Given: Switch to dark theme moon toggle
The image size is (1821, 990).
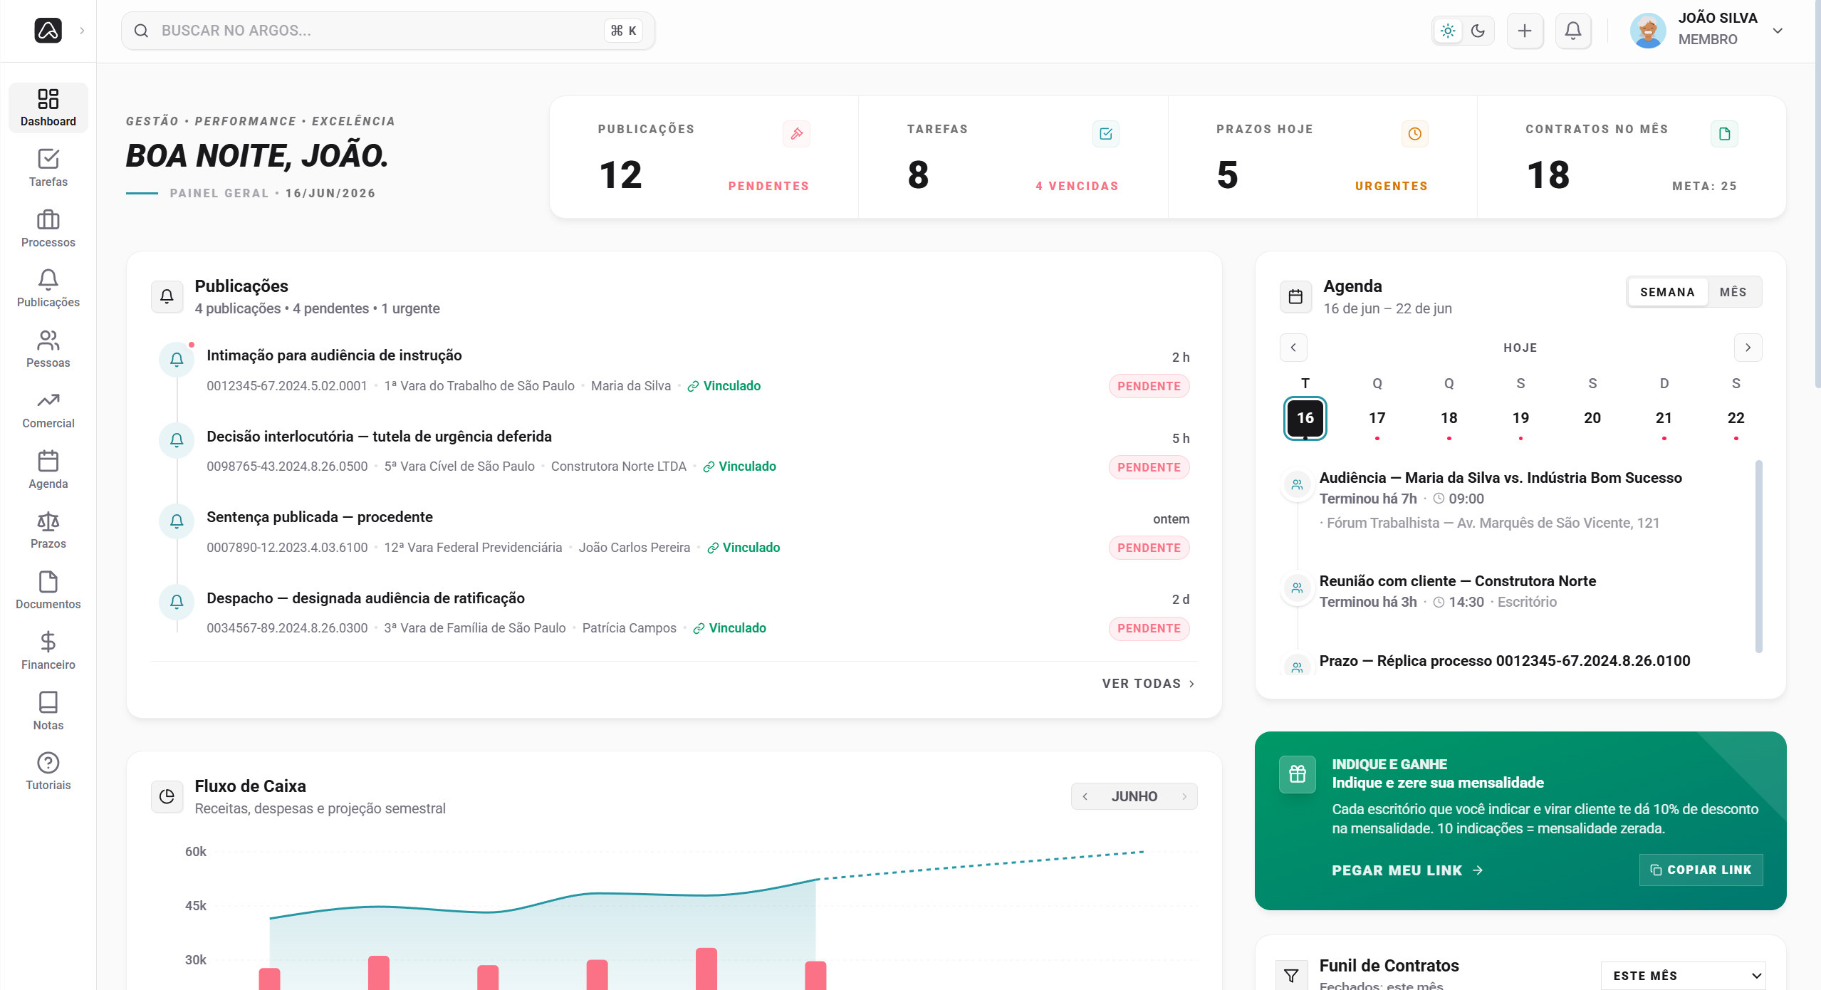Looking at the screenshot, I should coord(1478,31).
